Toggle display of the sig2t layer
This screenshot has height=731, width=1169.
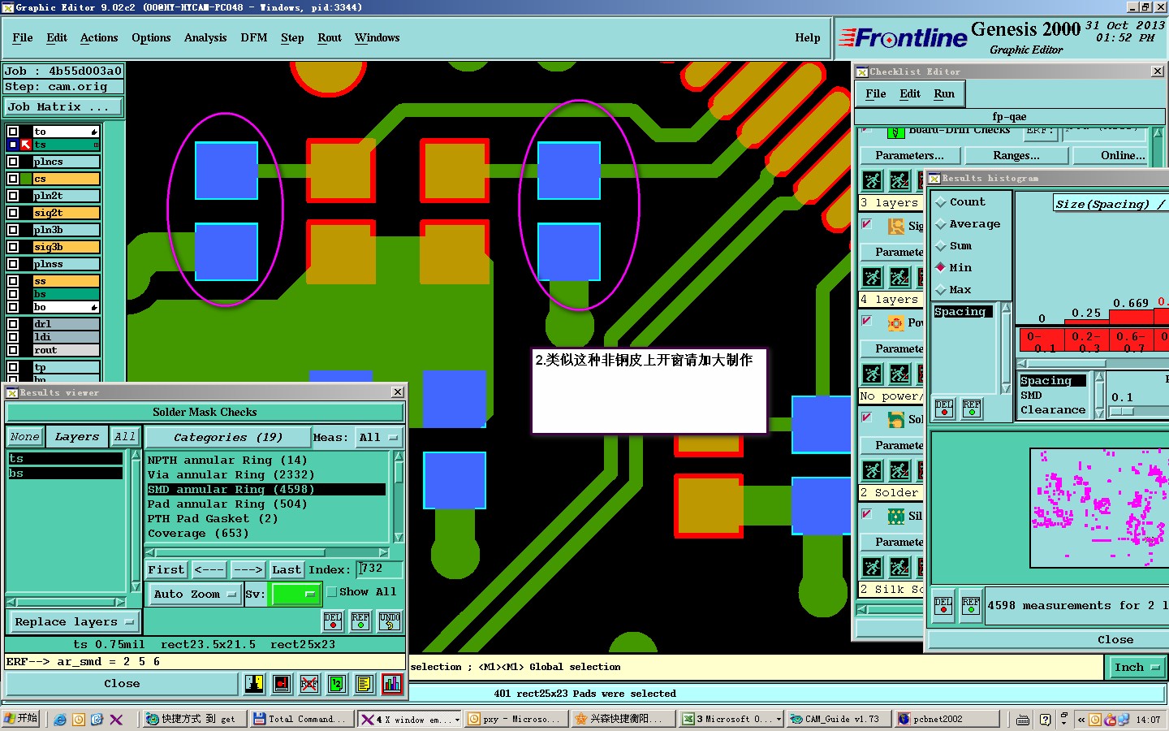pos(13,213)
